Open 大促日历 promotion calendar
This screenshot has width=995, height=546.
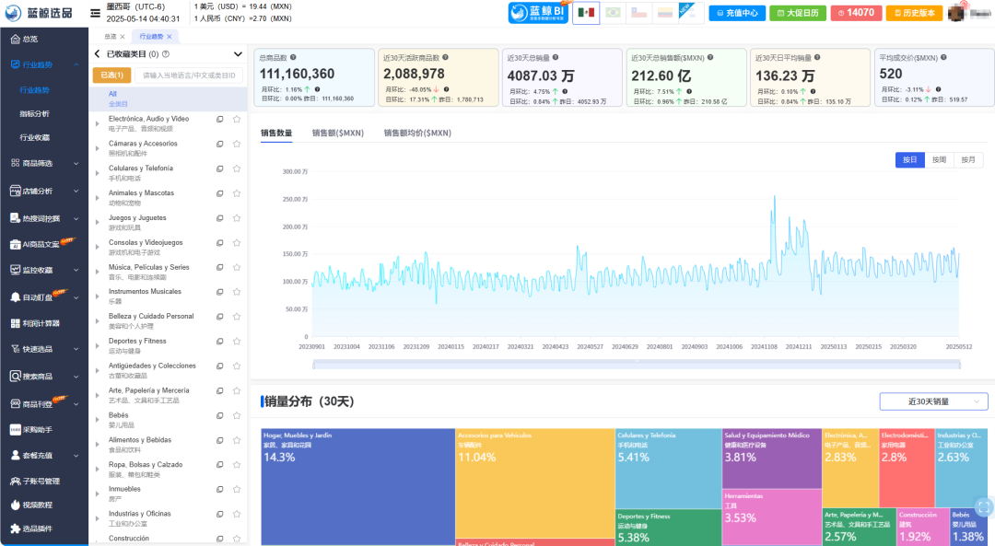[798, 13]
